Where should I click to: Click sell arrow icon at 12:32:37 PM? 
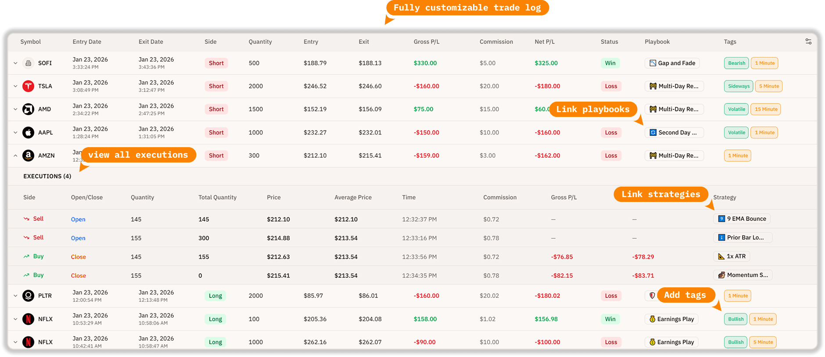26,219
